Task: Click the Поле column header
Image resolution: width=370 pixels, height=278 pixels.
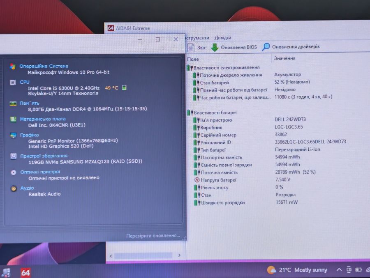Action: pos(193,59)
